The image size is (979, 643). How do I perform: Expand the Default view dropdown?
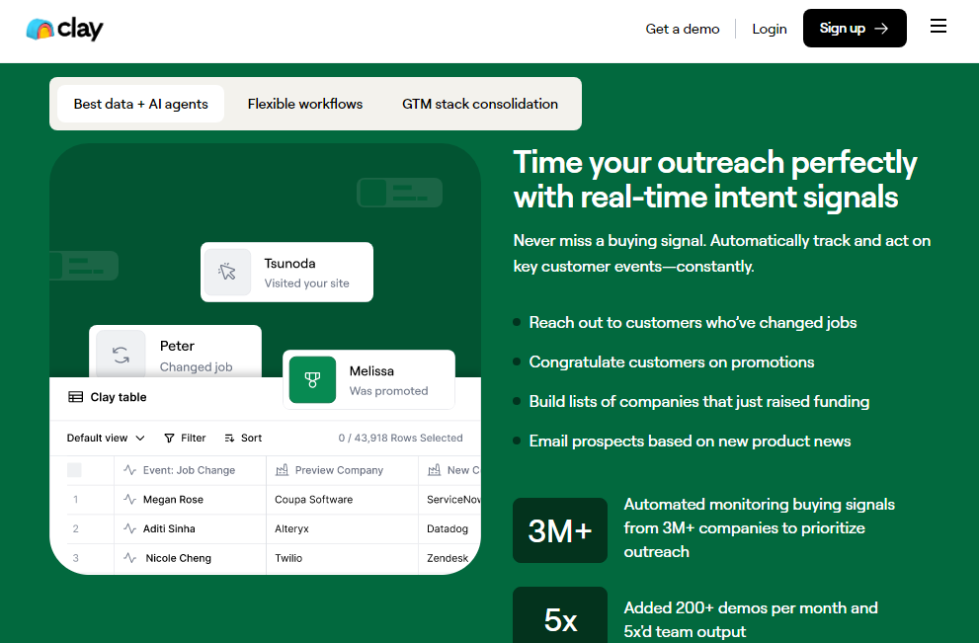(106, 438)
